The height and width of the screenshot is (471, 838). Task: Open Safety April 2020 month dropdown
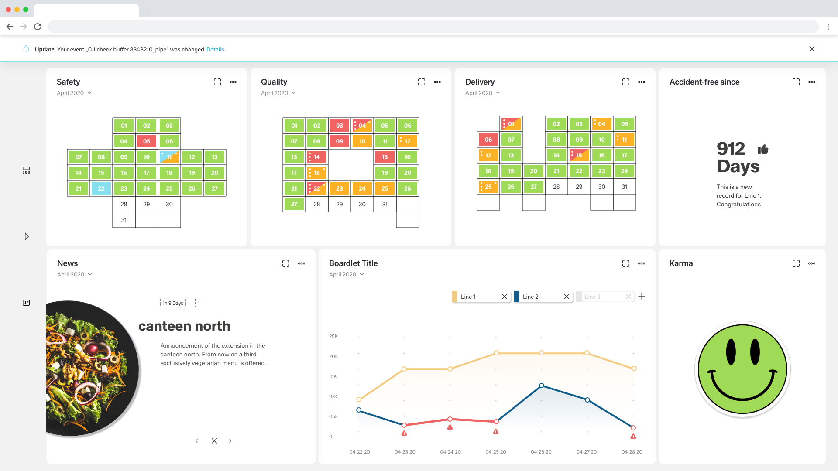pos(74,93)
